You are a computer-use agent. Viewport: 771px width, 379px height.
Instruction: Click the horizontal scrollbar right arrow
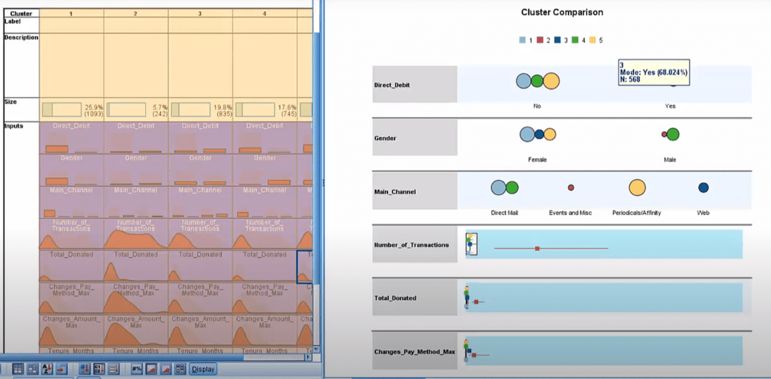pos(308,357)
